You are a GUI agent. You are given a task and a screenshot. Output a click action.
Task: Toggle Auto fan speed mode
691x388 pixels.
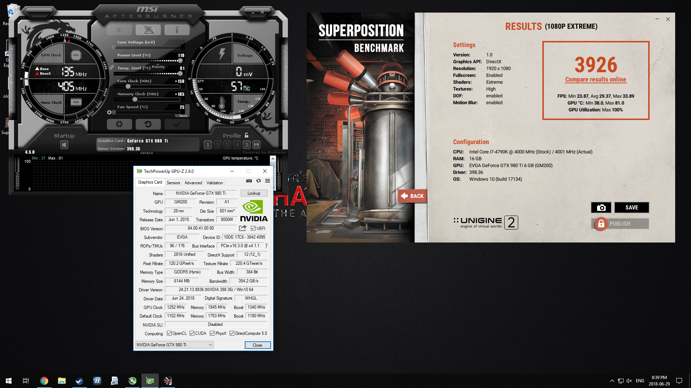[x=183, y=116]
